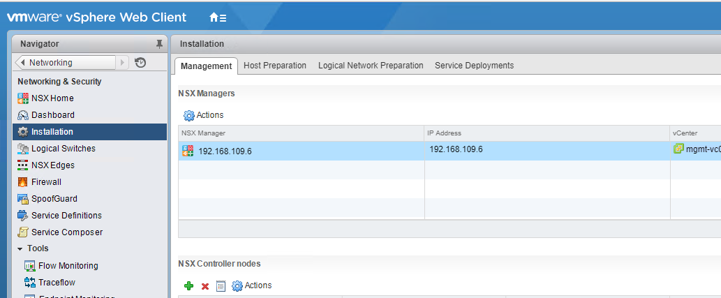
Task: Select the 192.168.109.6 NSX Manager row
Action: click(x=225, y=151)
